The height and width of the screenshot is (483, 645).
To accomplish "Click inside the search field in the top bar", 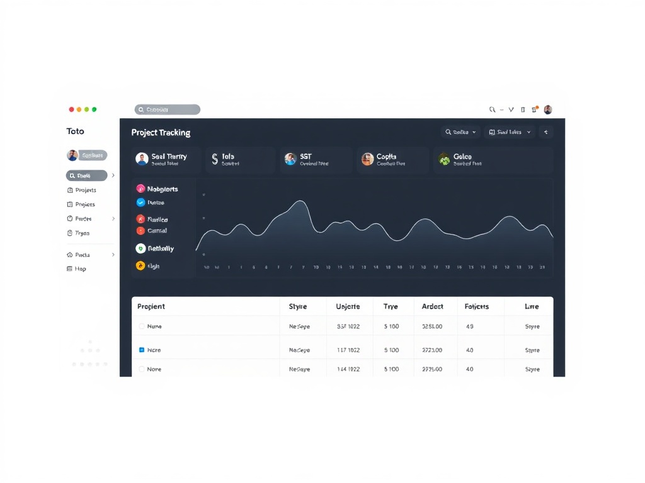I will [167, 109].
